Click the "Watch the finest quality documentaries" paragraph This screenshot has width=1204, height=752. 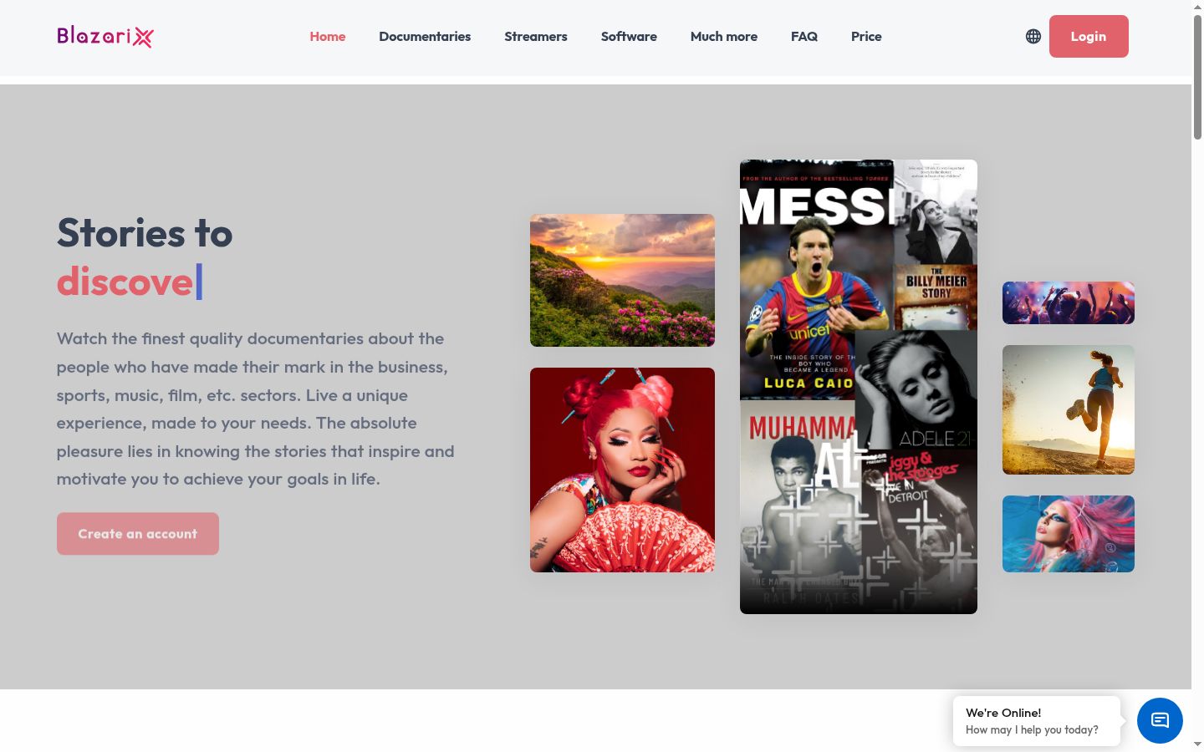256,409
